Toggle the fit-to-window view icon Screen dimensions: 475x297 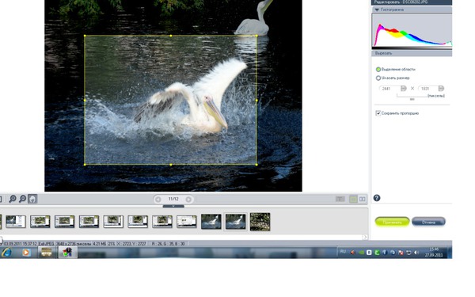coord(32,199)
